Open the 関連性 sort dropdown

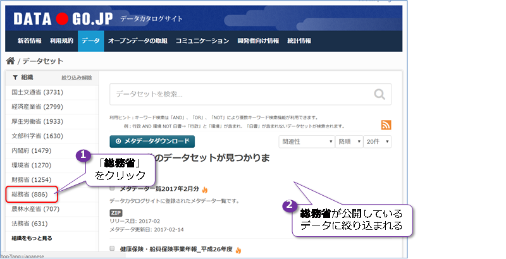click(x=307, y=142)
